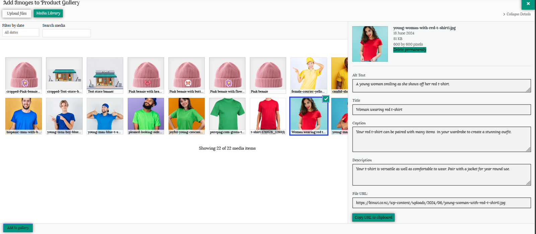Open the All dates filter dropdown
The image size is (536, 234).
pos(21,32)
